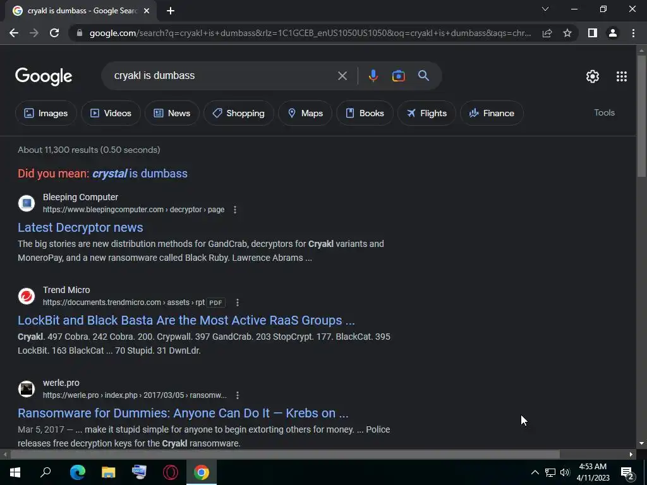Open File Explorer from taskbar
The width and height of the screenshot is (647, 485).
(x=108, y=472)
